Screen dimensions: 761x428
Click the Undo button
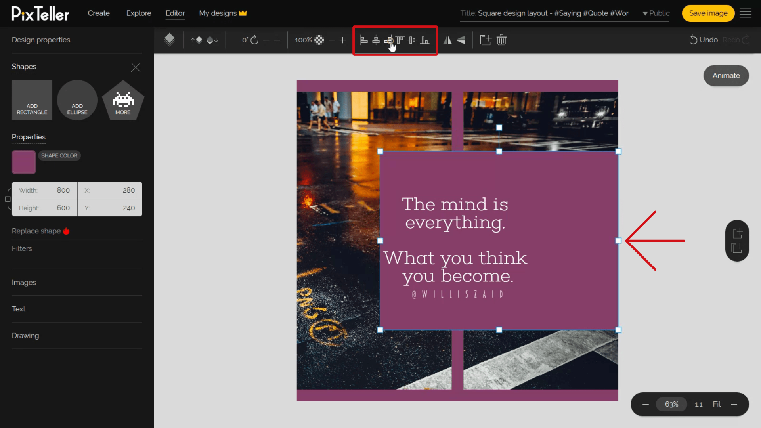[x=705, y=40]
